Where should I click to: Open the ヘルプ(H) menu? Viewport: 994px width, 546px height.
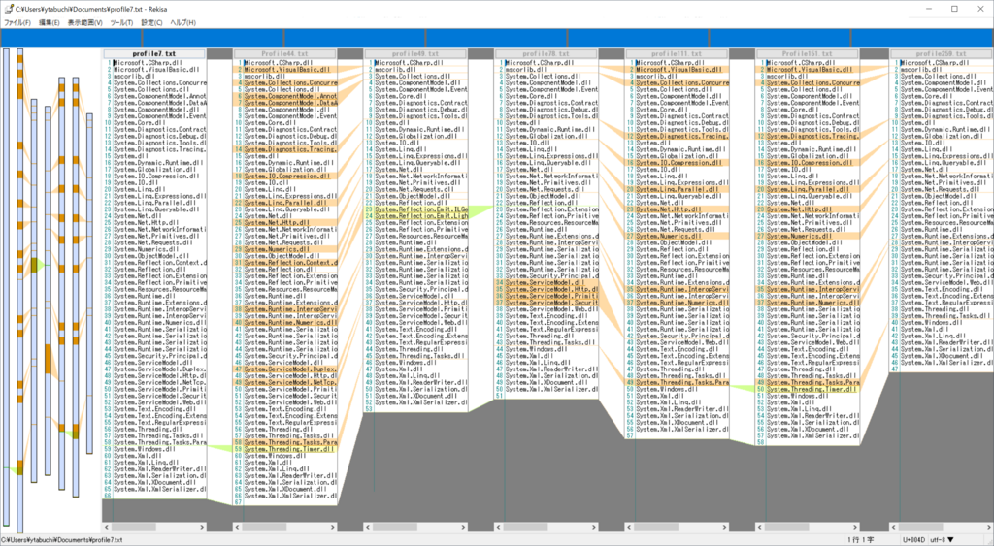(x=183, y=23)
